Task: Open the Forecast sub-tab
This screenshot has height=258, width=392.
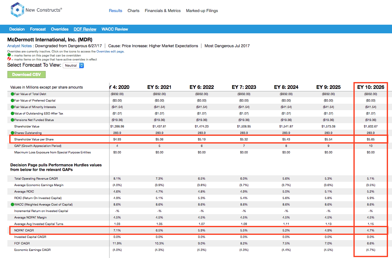Action: 38,29
